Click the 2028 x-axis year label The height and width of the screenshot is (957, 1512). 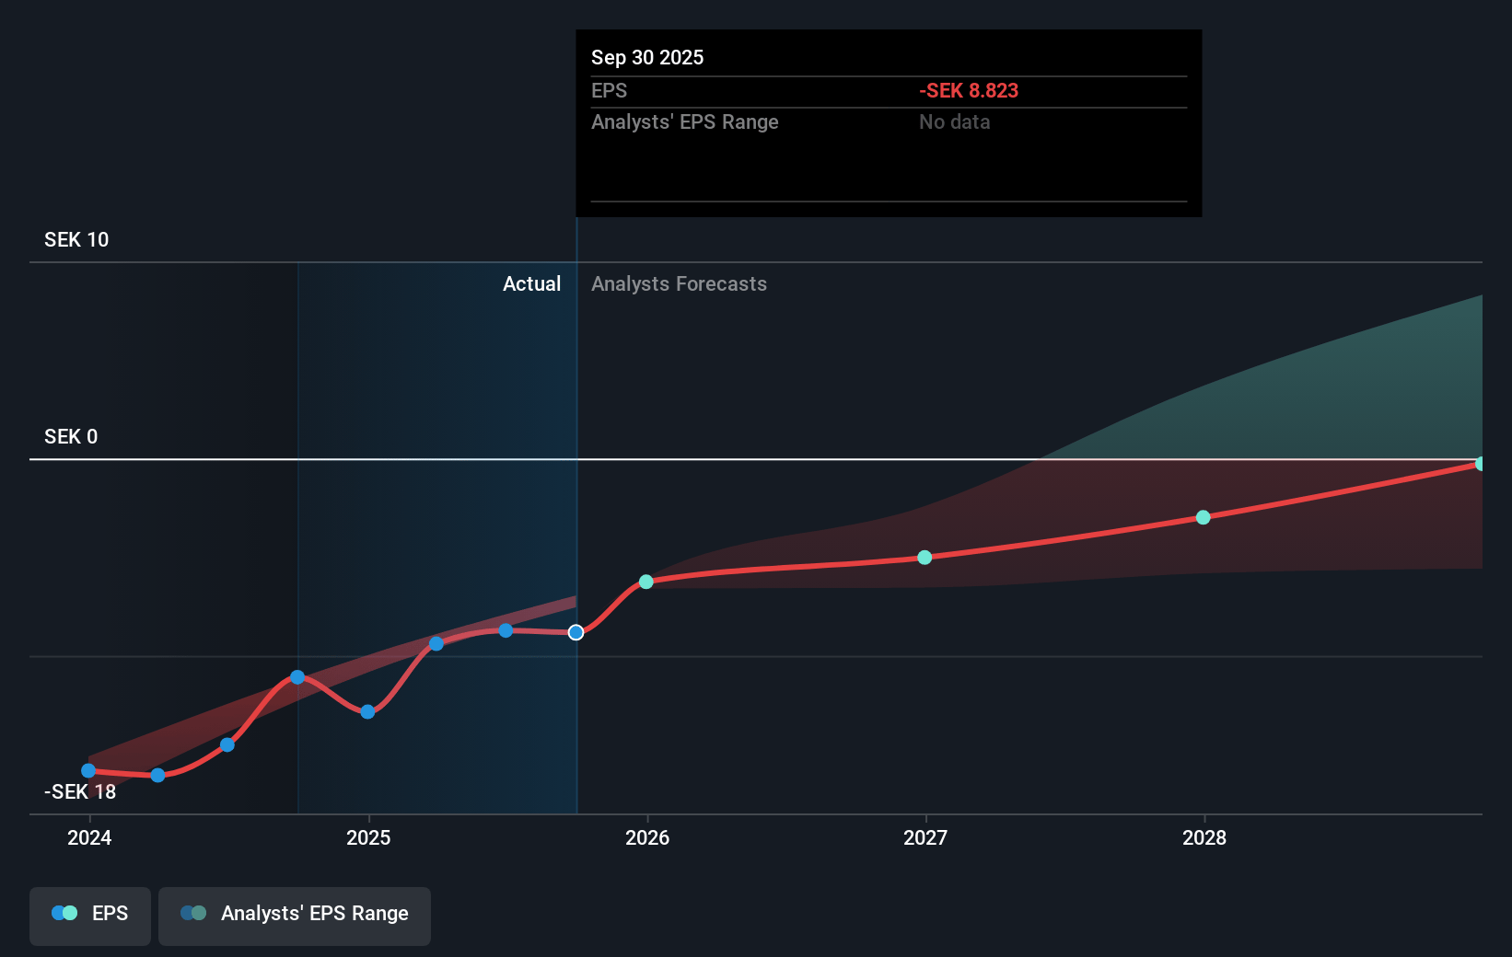coord(1204,837)
